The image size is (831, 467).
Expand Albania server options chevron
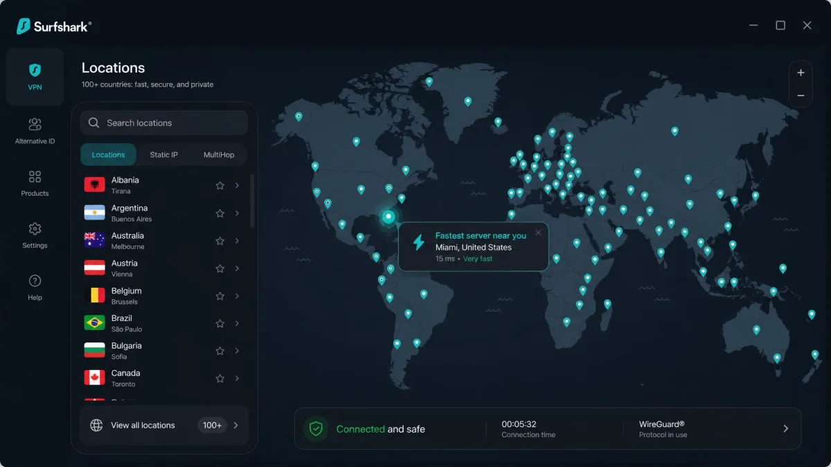pyautogui.click(x=237, y=185)
